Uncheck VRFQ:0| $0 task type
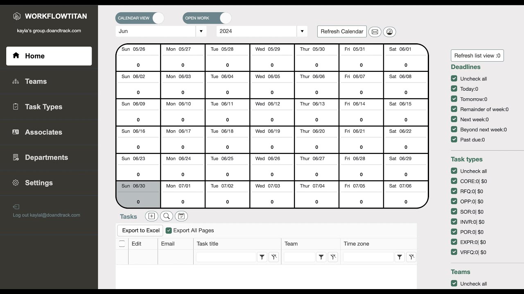The image size is (524, 294). click(x=454, y=252)
